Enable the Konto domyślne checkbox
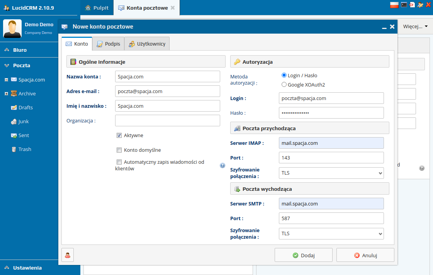The width and height of the screenshot is (433, 275). tap(119, 150)
